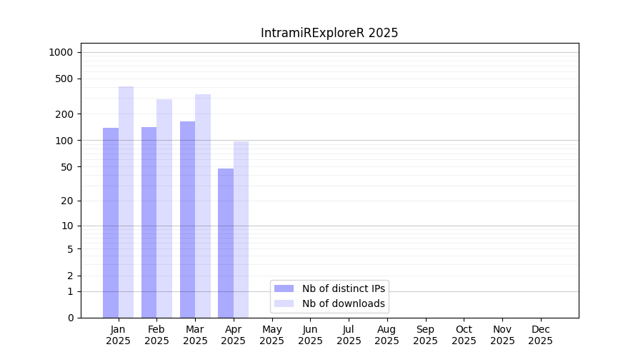643x357 pixels.
Task: Click the January downloads bar
Action: [x=126, y=202]
